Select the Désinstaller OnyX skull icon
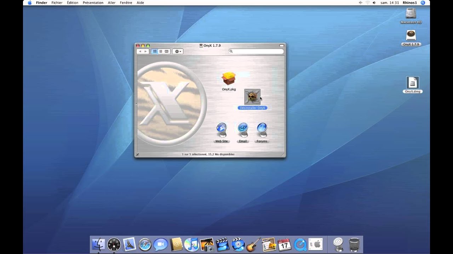Image resolution: width=453 pixels, height=254 pixels. 252,96
